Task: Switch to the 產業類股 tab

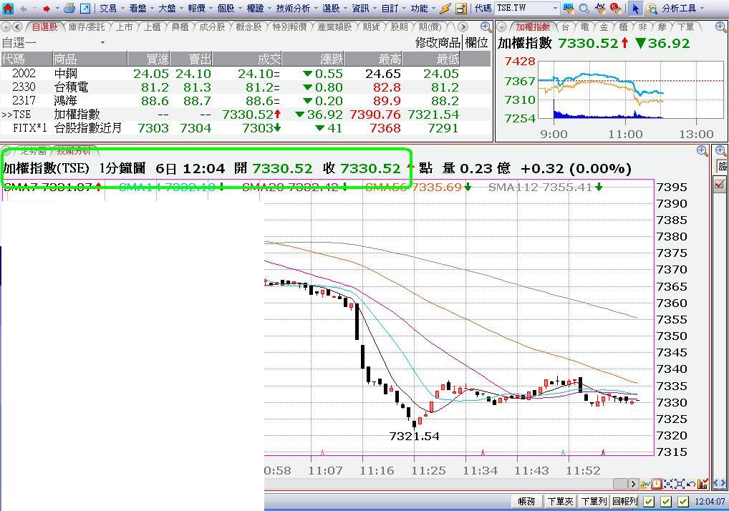Action: [334, 27]
